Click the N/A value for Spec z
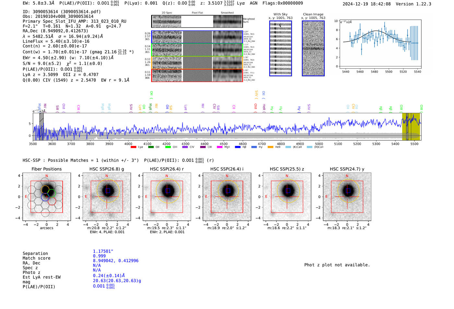Viewport: 454px width, 309px height. (97, 266)
